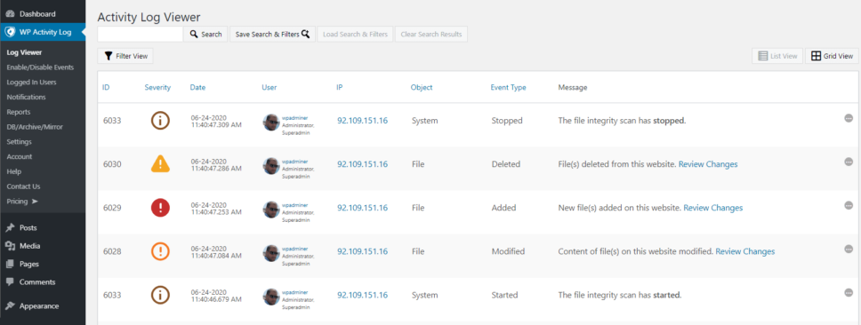Screen dimensions: 861x325
Task: Open Media via its media icon
Action: 10,246
